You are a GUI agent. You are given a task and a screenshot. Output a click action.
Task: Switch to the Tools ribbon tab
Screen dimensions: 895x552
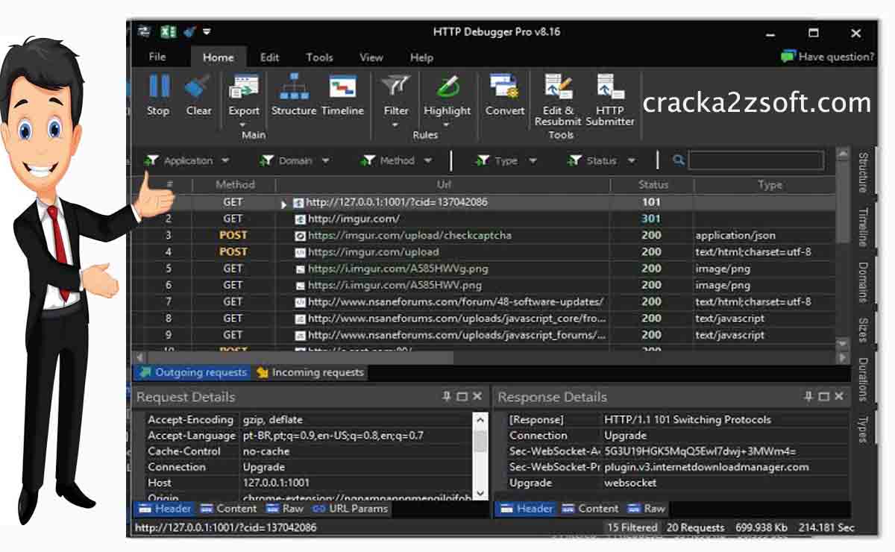click(x=319, y=57)
